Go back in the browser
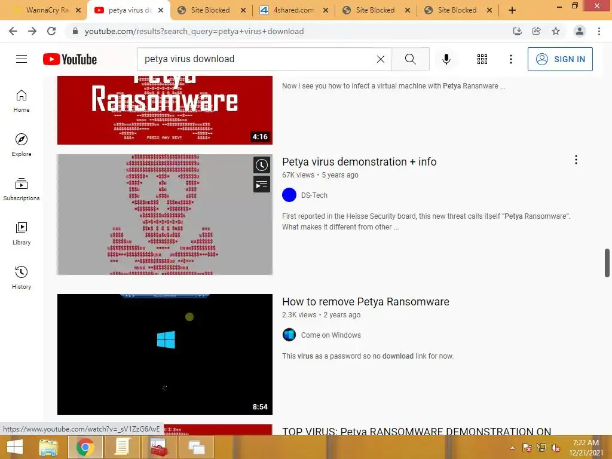612x459 pixels. click(13, 31)
